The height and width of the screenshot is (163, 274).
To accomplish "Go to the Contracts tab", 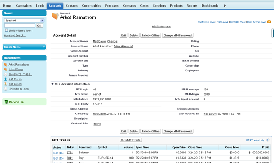I will [x=129, y=6].
